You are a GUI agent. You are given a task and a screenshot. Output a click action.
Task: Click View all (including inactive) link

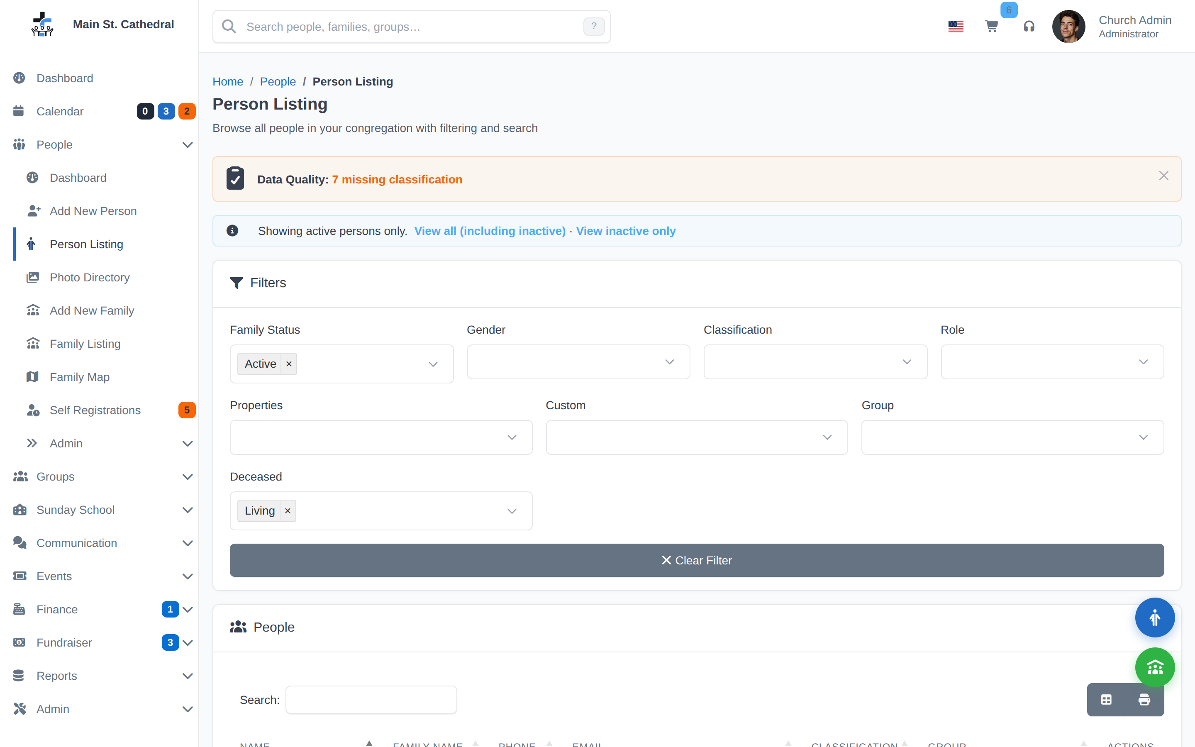coord(490,231)
